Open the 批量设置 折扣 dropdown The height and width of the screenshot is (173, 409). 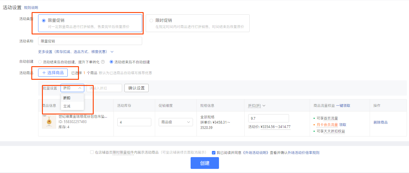pyautogui.click(x=72, y=88)
